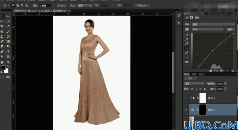
Task: Select the Lasso tool
Action: coord(2,21)
